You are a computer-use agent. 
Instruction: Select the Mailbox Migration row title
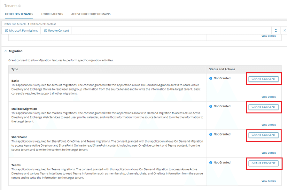[24, 109]
